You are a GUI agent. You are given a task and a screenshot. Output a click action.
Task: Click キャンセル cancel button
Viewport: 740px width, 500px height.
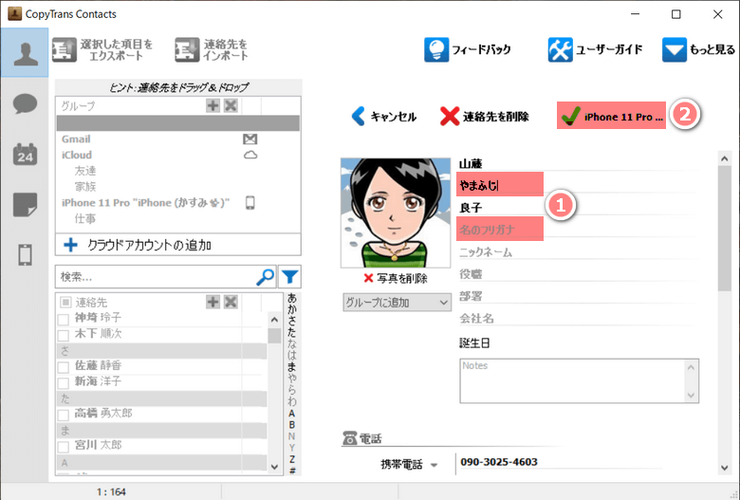pos(384,116)
